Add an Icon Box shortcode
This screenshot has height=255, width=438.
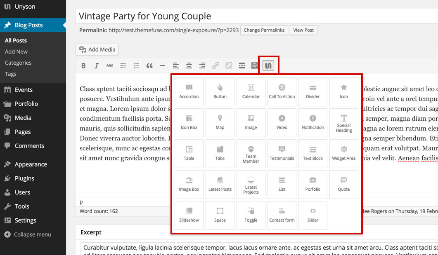pos(189,123)
